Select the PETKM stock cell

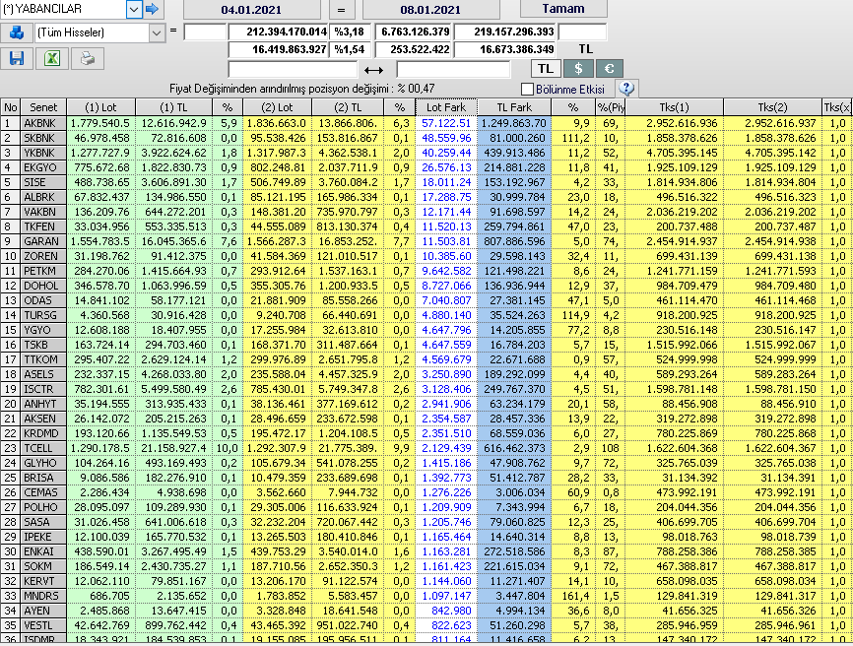[x=43, y=271]
